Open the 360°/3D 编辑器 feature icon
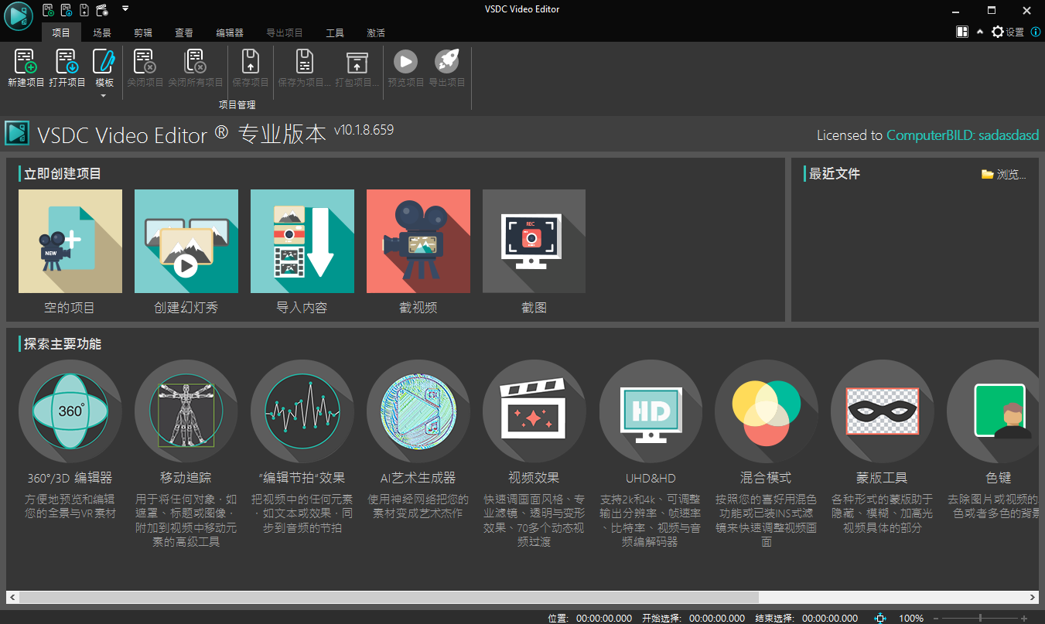This screenshot has height=624, width=1045. [70, 411]
